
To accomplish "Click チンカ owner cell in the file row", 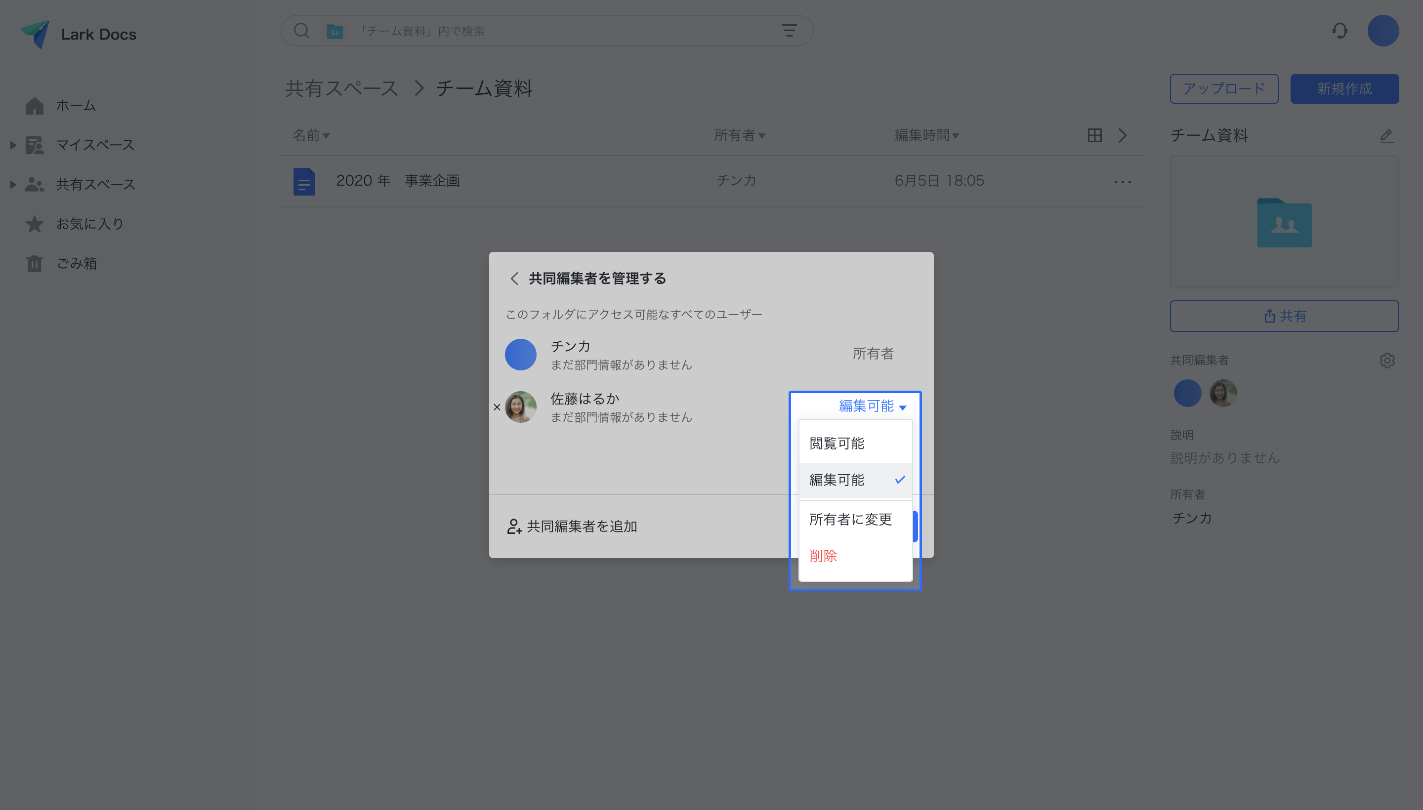I will 736,181.
